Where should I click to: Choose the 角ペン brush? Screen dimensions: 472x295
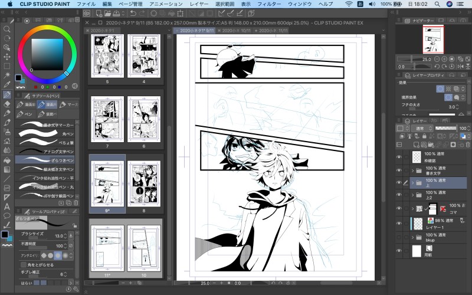tap(45, 133)
